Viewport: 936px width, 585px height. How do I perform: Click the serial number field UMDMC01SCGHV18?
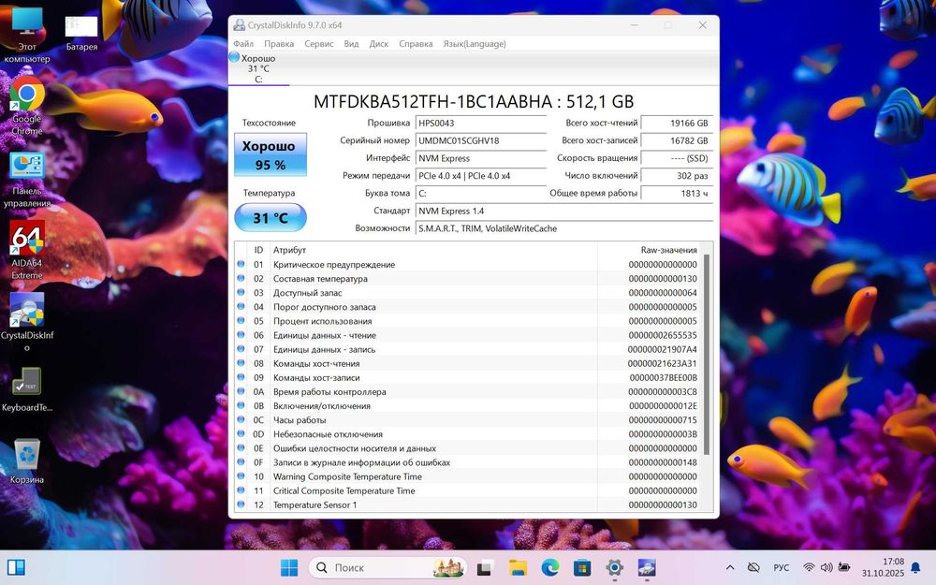coord(480,140)
